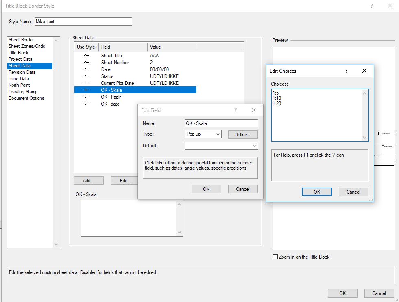Viewport: 399px width, 302px height.
Task: Click Add to create a new sheet field
Action: (89, 180)
